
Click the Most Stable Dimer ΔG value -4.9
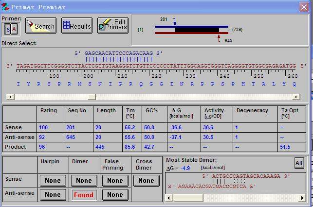pyautogui.click(x=185, y=168)
